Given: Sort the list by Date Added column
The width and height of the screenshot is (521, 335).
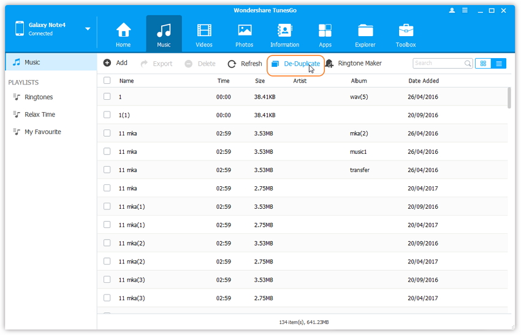Looking at the screenshot, I should pos(424,81).
